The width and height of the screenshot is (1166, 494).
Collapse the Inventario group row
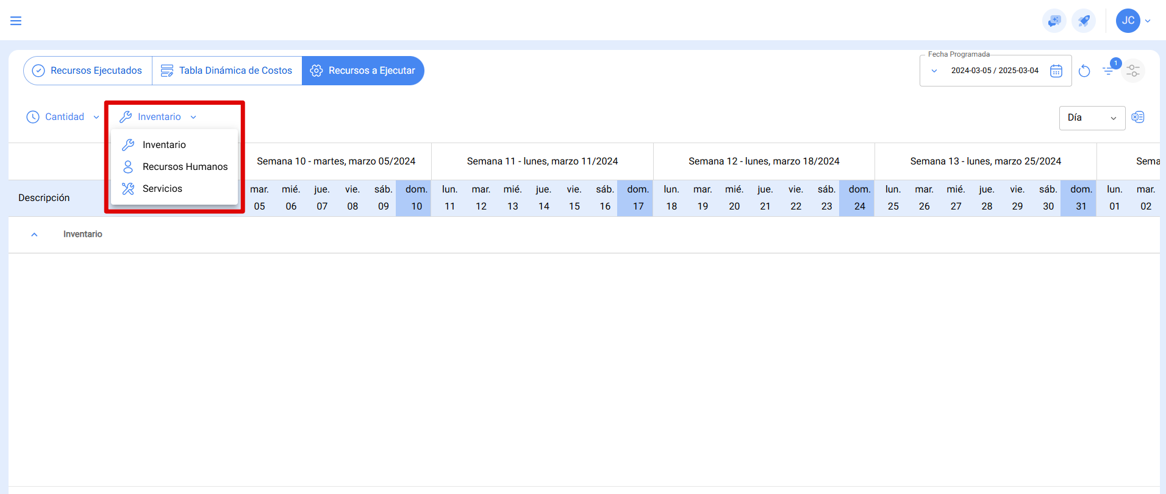(x=34, y=235)
